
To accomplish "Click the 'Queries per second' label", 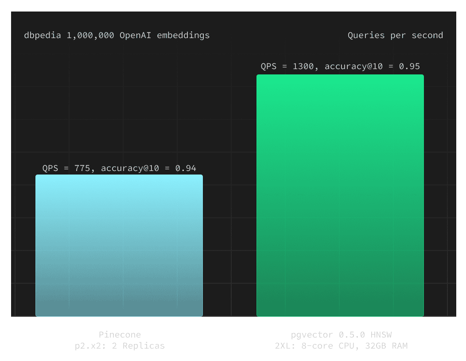I will point(395,35).
